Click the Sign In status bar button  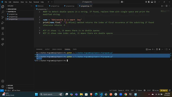coord(164,90)
